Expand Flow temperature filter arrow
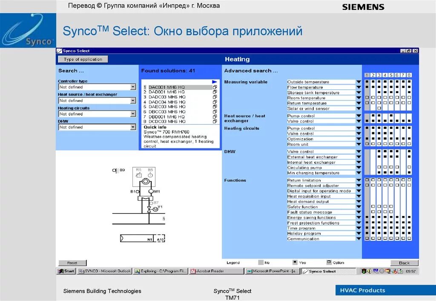Image resolution: width=436 pixels, height=301 pixels. 359,87
